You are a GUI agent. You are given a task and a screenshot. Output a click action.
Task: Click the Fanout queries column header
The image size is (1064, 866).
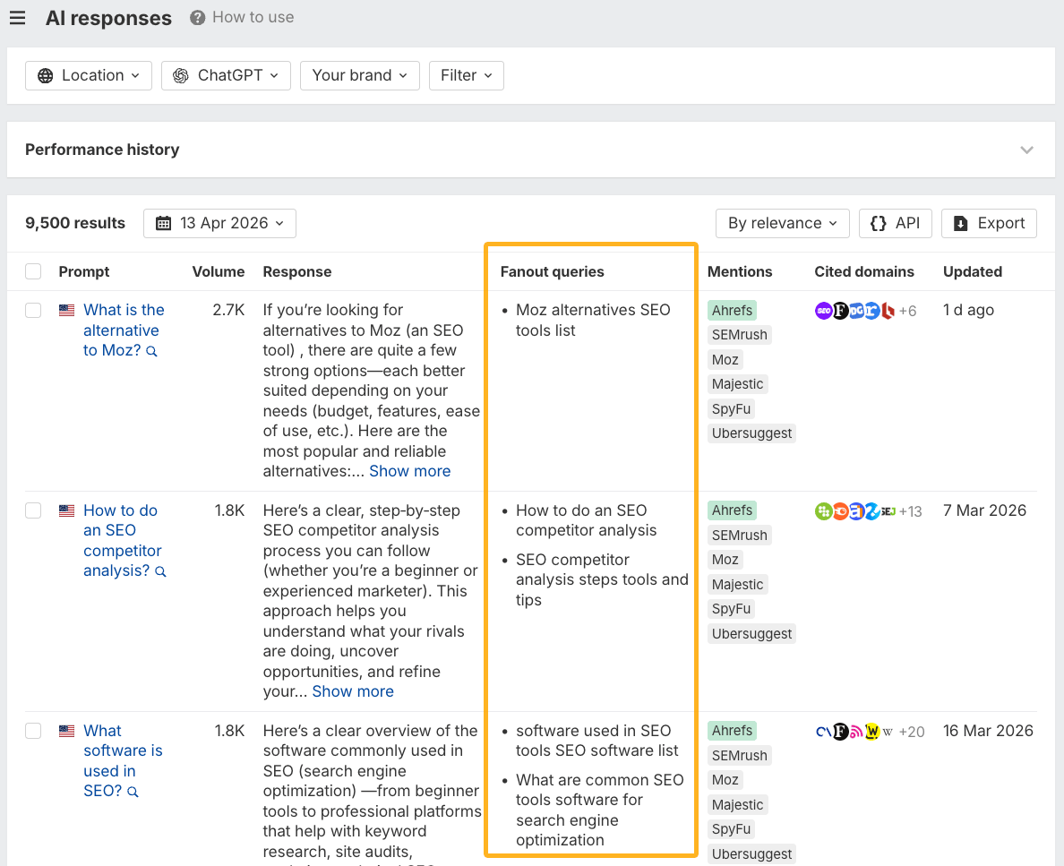[x=553, y=271]
